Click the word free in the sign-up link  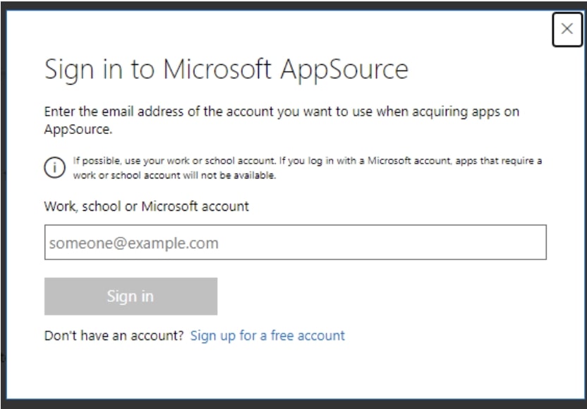click(282, 336)
